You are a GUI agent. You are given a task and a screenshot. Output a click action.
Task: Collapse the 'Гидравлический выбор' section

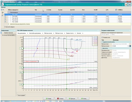(x=102, y=42)
